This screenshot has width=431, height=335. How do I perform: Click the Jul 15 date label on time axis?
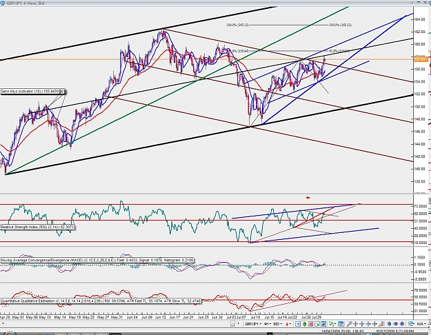tap(269, 317)
